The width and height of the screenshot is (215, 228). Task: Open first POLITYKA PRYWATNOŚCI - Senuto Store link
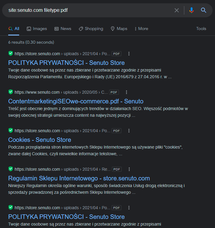pos(66,63)
